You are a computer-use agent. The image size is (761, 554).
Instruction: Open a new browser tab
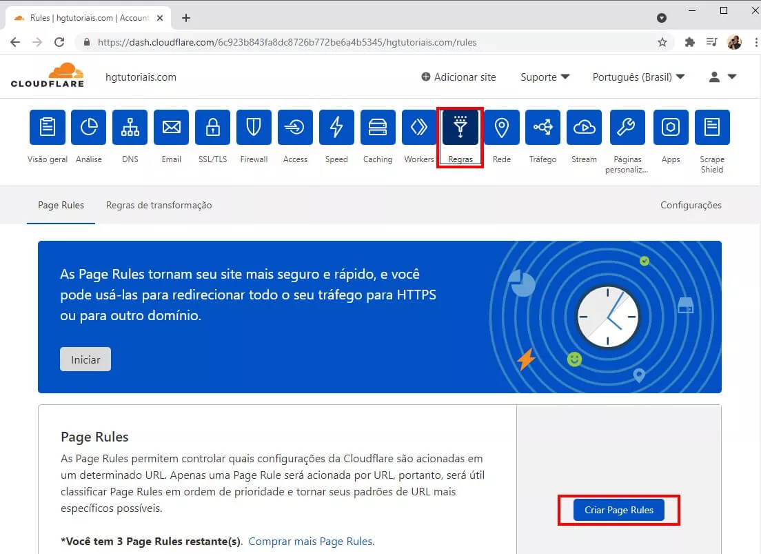186,18
